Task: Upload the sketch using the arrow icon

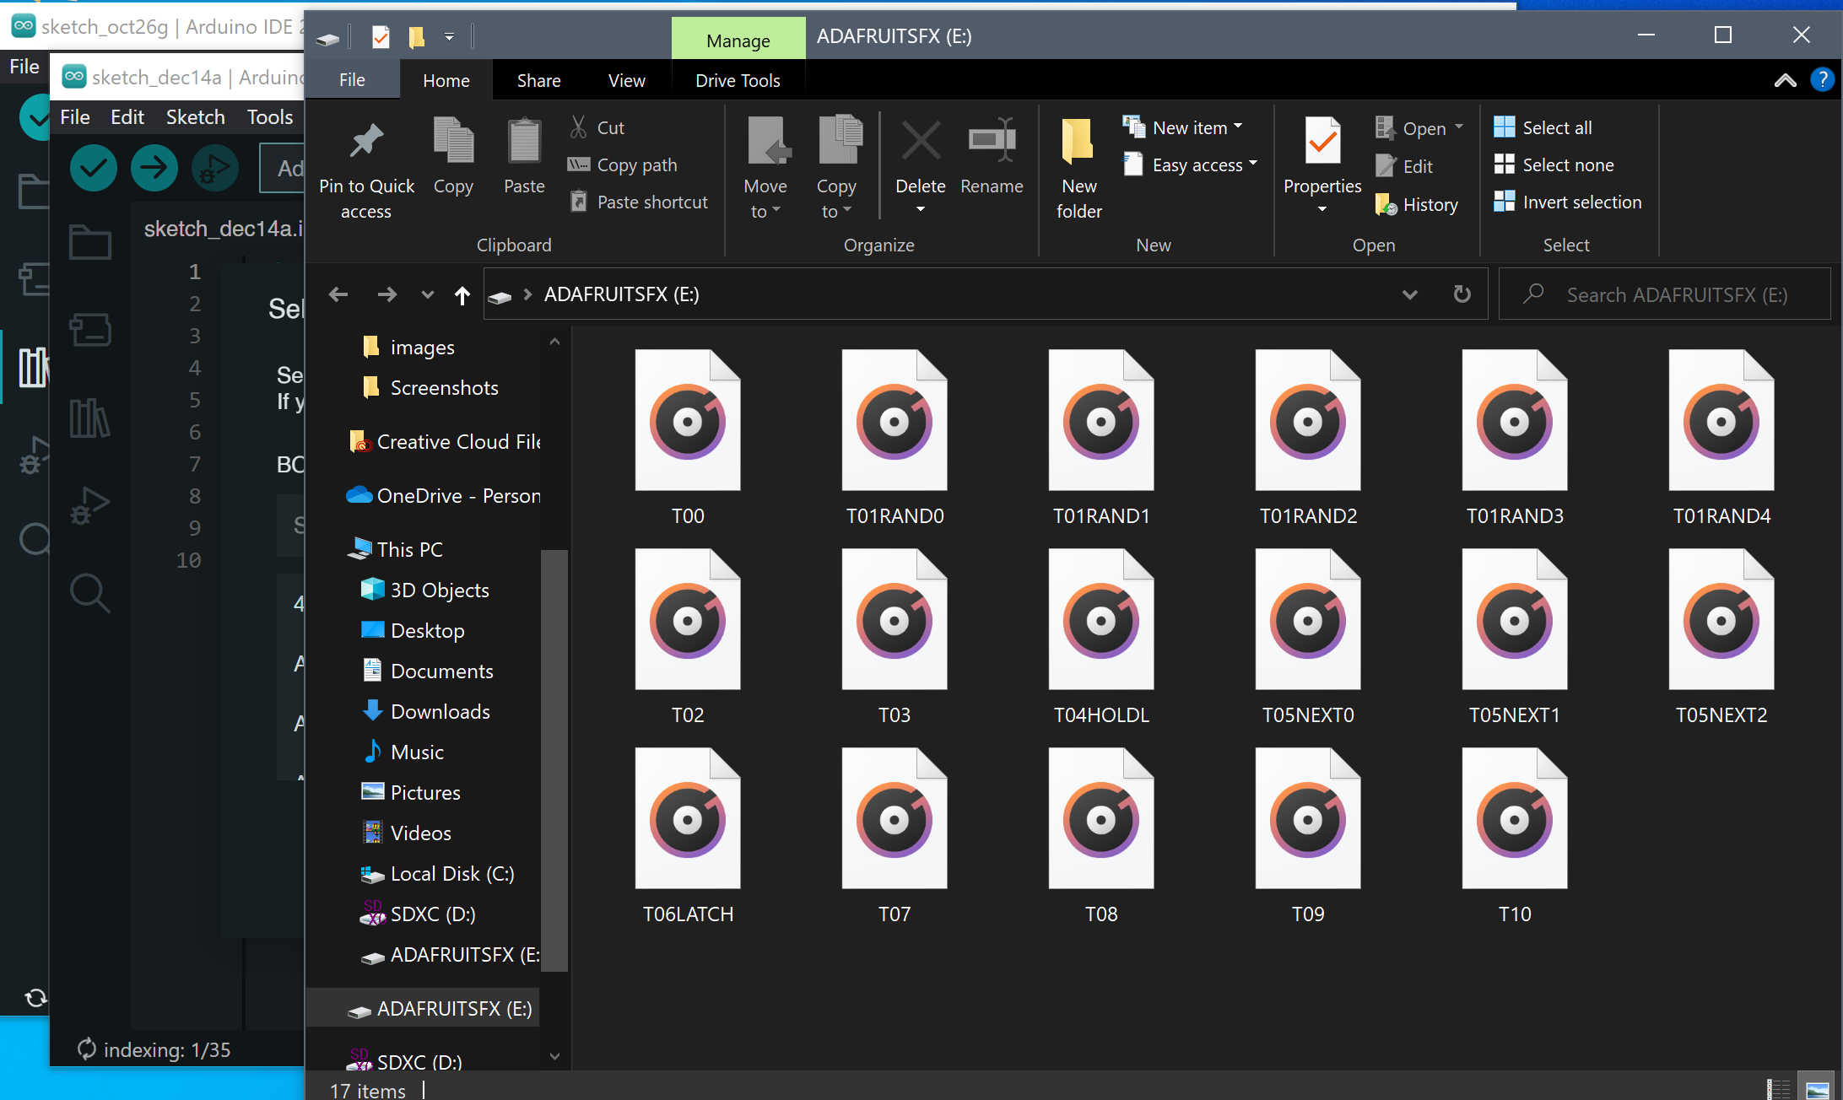Action: [154, 168]
